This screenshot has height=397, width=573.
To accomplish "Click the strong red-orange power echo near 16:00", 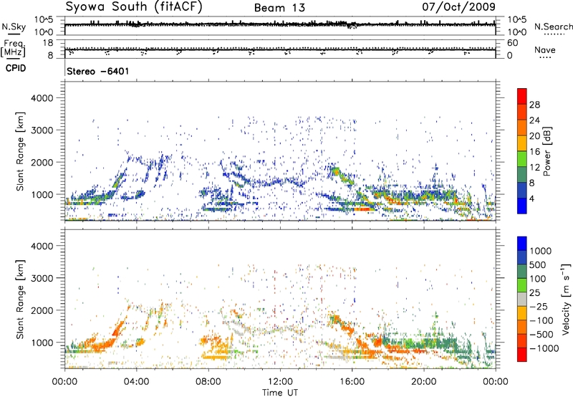I will (364, 209).
